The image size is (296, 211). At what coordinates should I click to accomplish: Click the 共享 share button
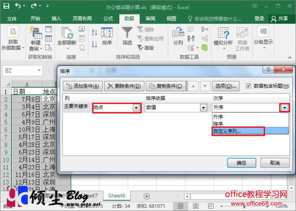pyautogui.click(x=280, y=19)
